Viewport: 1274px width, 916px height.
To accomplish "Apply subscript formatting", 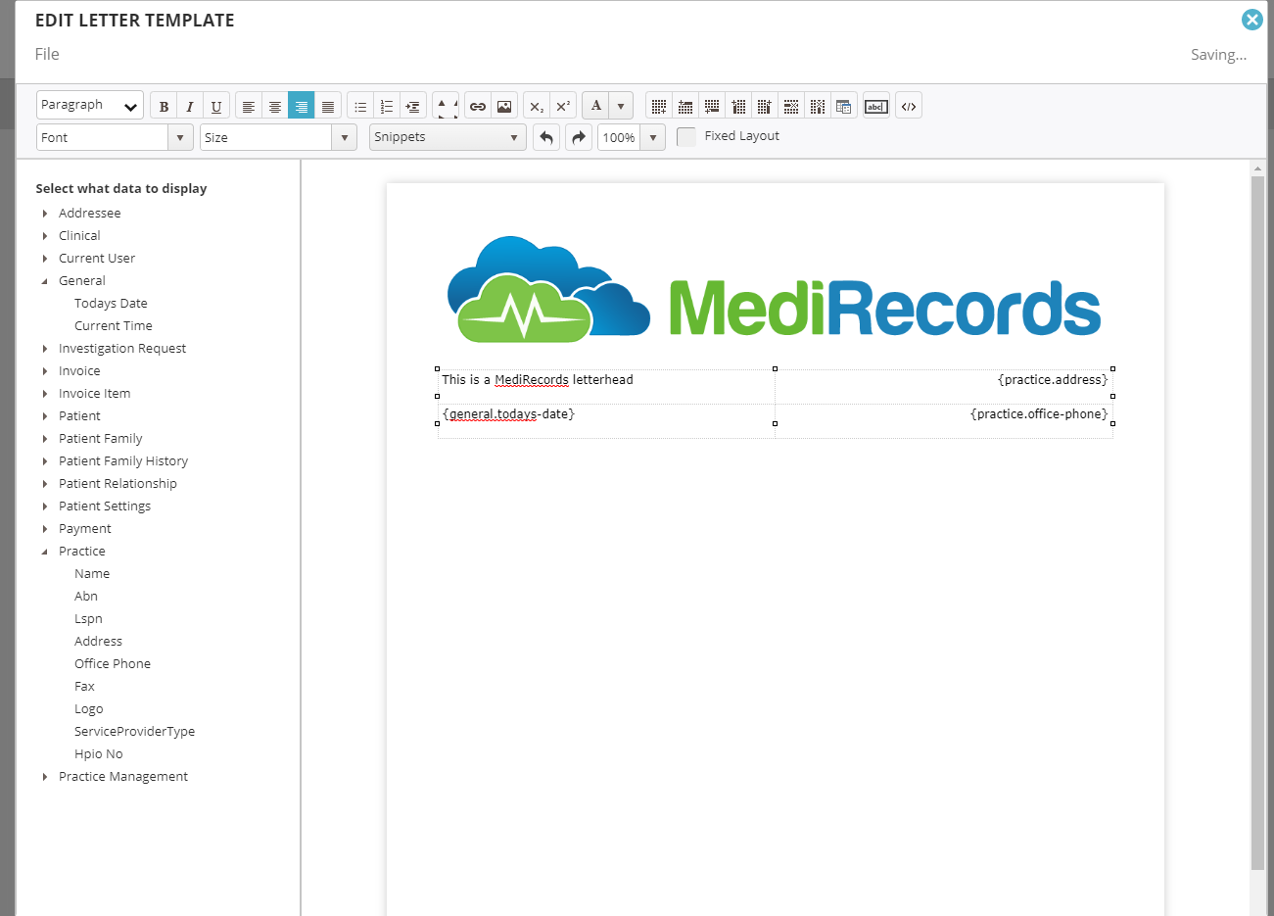I will pyautogui.click(x=537, y=106).
